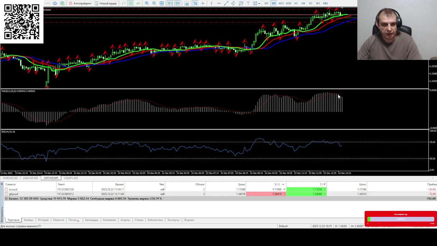Switch to GBPUSD,M5 chart tab
Screen dimensions: 437x246
click(51, 178)
